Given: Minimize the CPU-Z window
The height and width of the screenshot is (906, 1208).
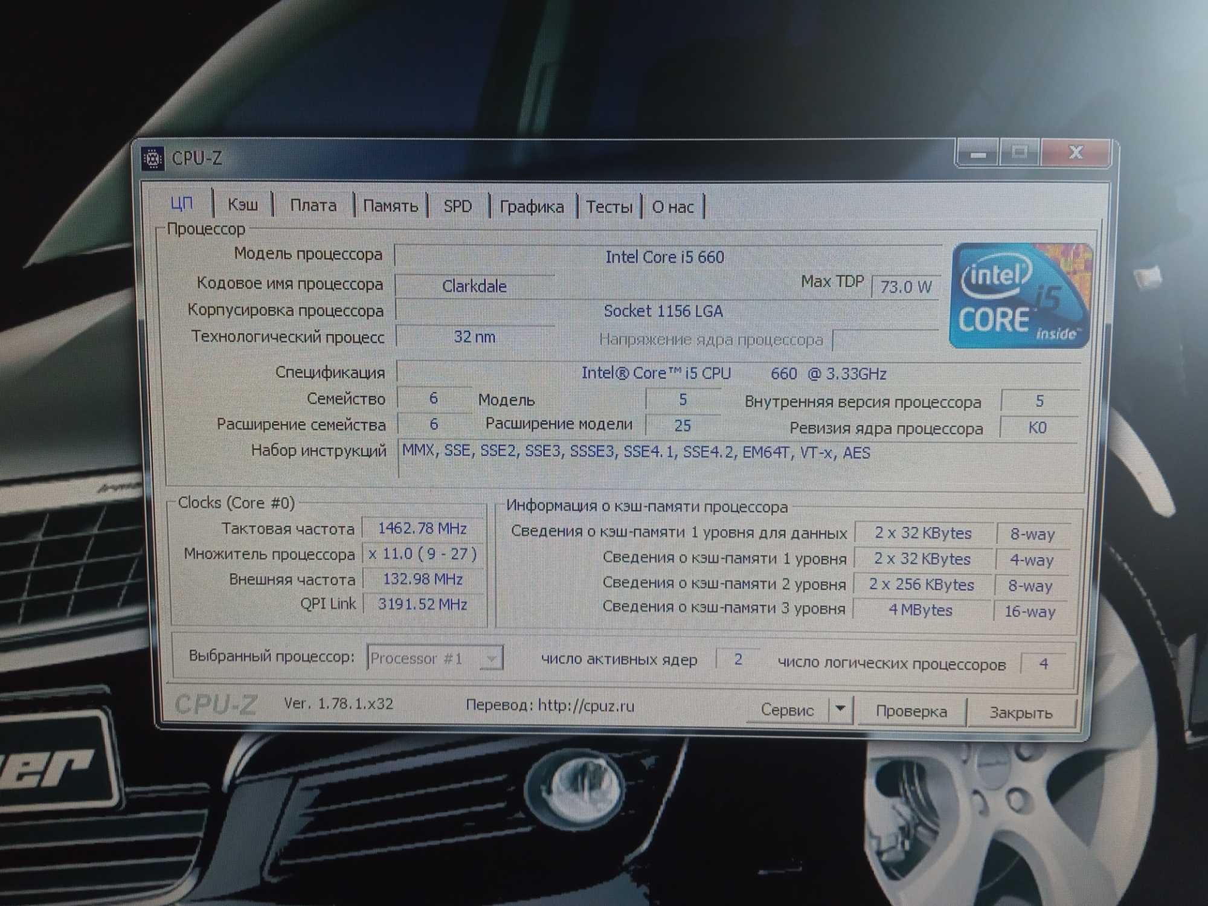Looking at the screenshot, I should pyautogui.click(x=978, y=154).
